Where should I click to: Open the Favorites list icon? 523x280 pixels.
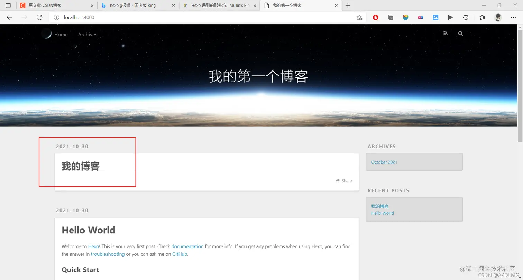point(482,17)
